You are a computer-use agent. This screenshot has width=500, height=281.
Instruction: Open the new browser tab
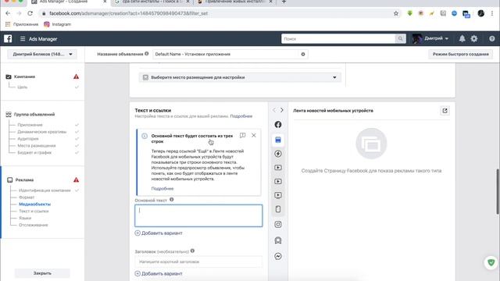(284, 2)
